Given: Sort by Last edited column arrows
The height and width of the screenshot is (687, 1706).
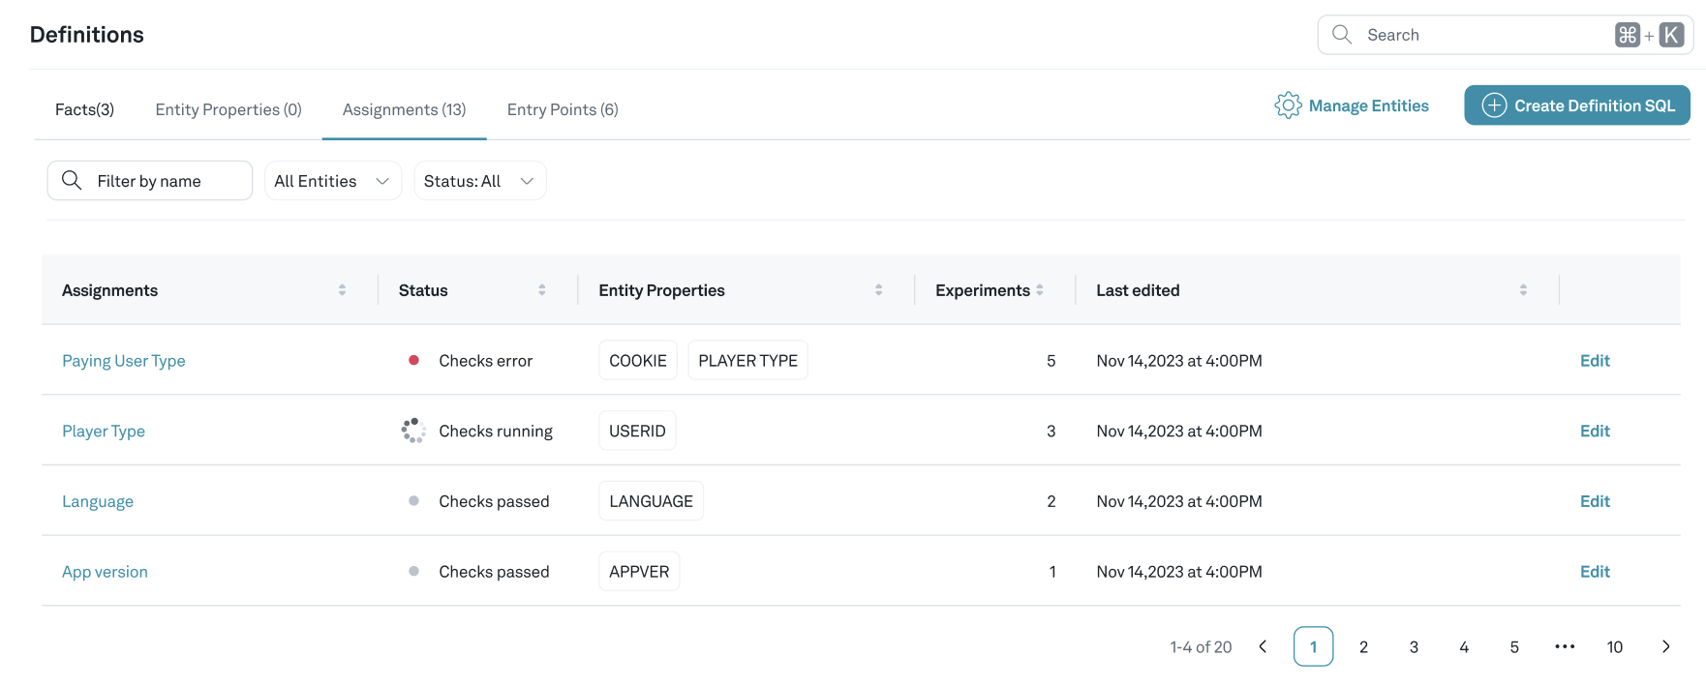Looking at the screenshot, I should [1523, 290].
